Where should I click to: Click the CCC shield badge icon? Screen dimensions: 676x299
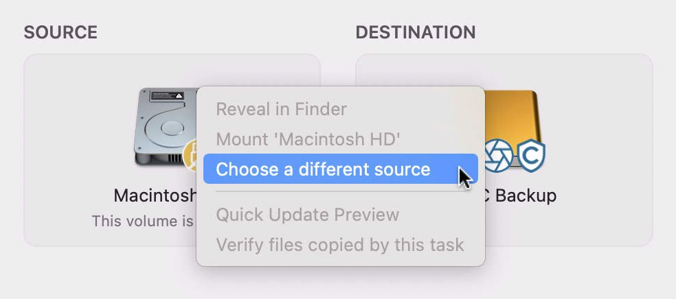531,156
